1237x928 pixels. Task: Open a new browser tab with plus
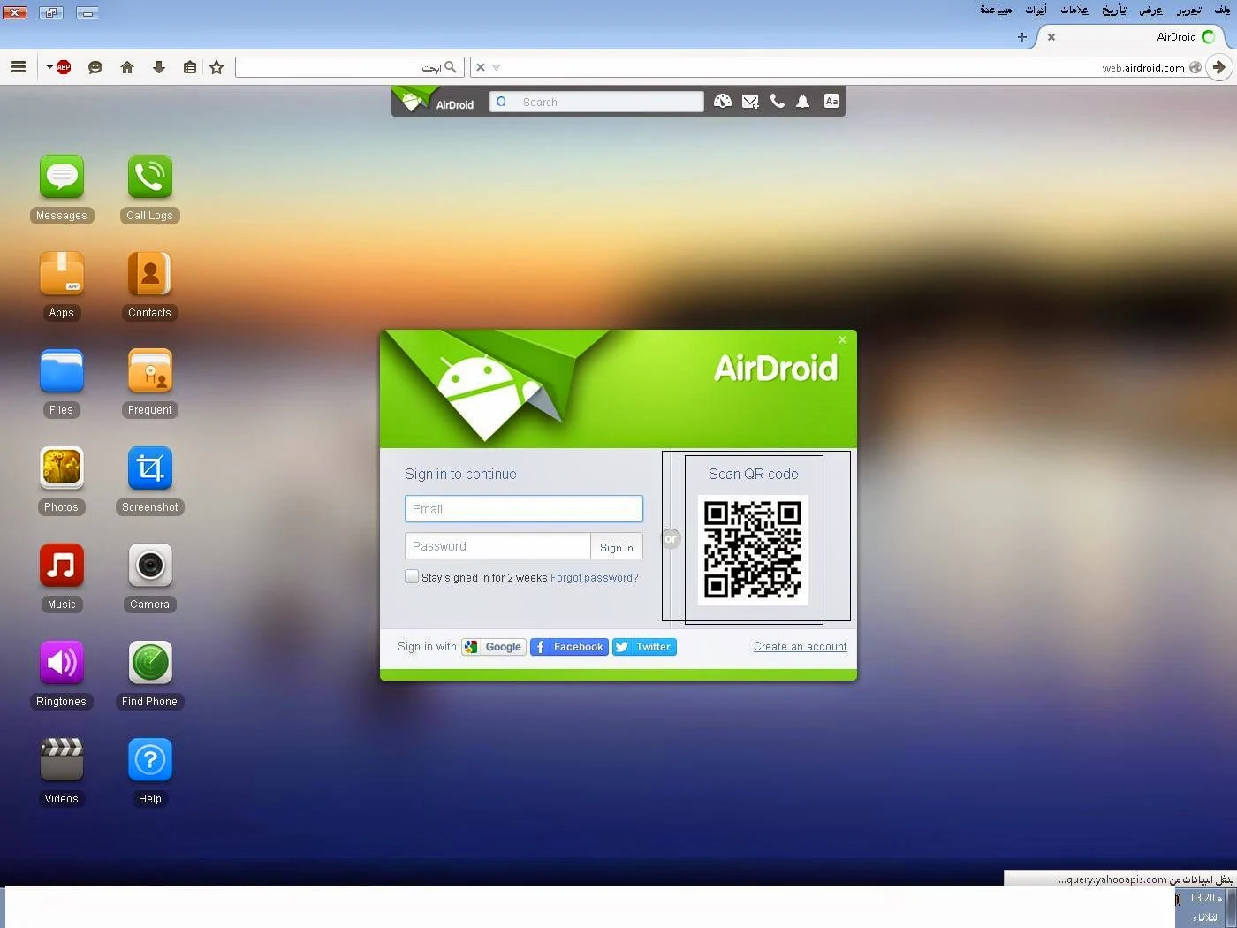(x=1022, y=37)
